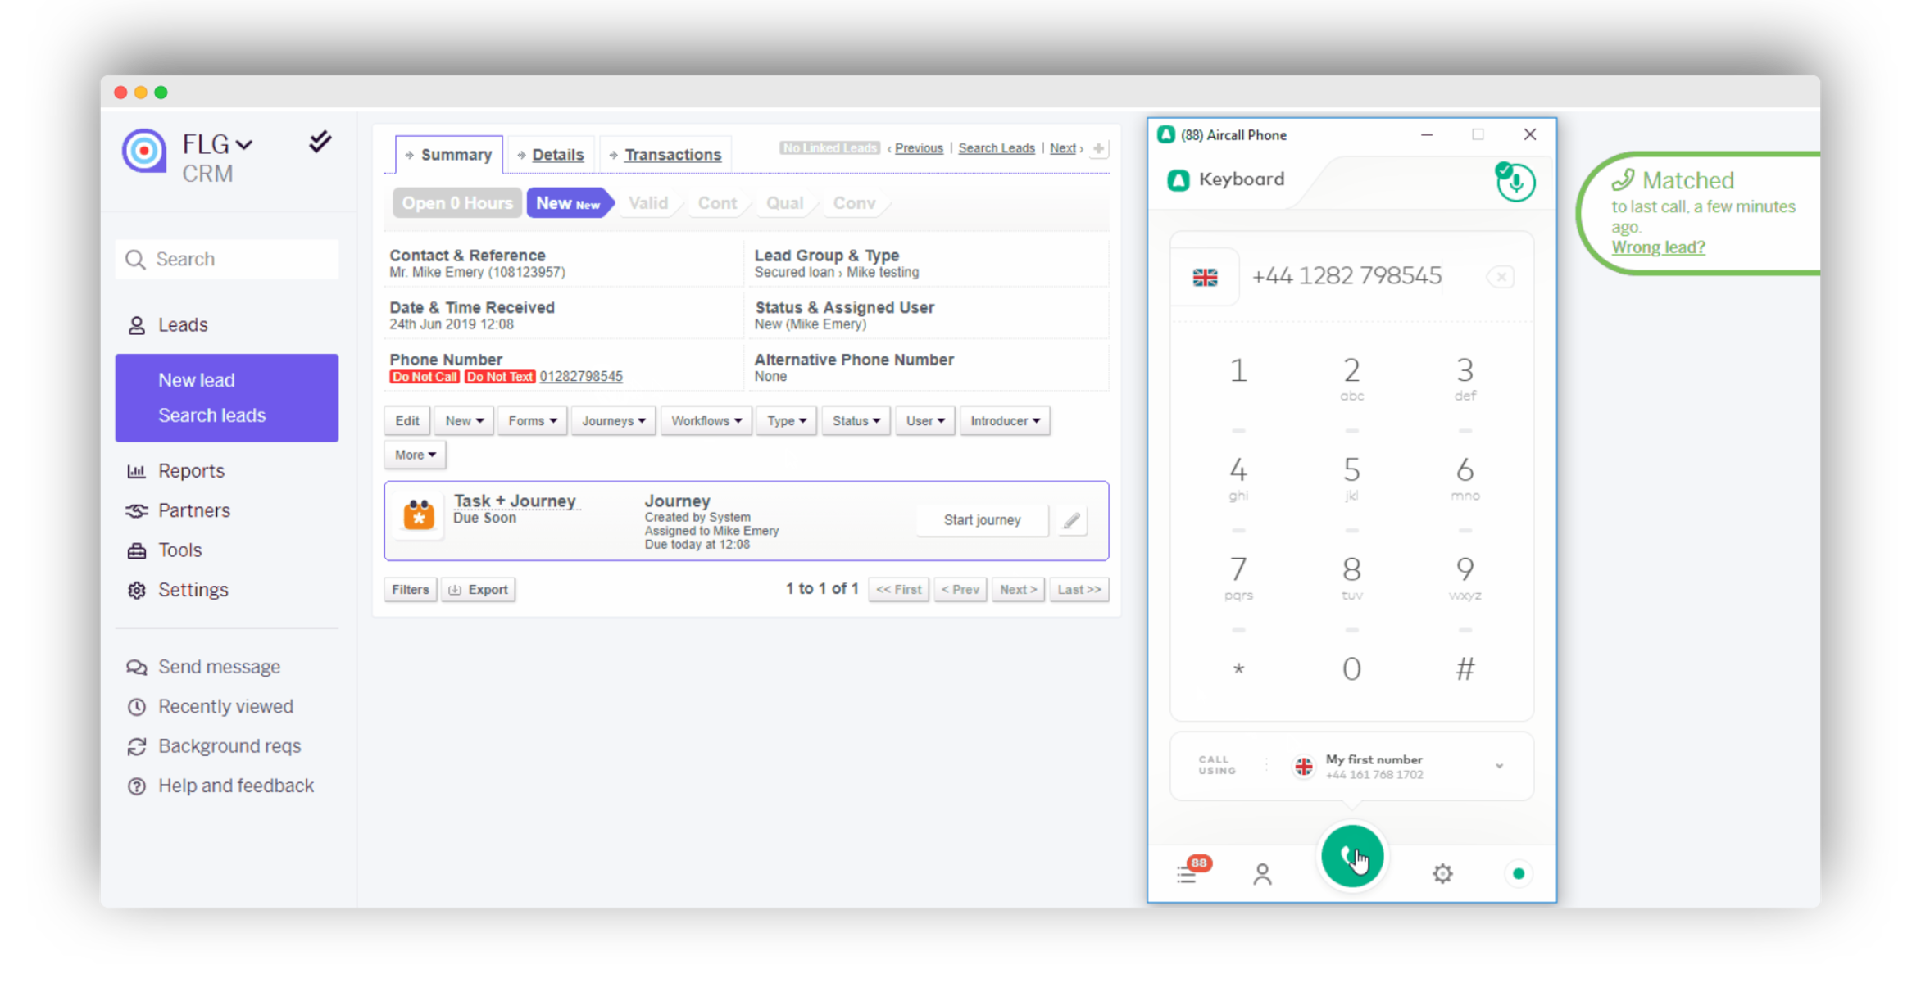The image size is (1921, 983).
Task: Expand the call number selector dropdown
Action: [1500, 766]
